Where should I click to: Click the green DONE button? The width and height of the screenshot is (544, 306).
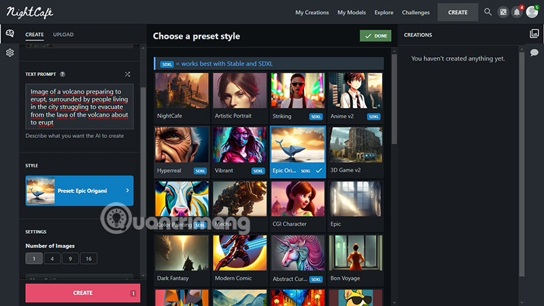click(x=375, y=36)
